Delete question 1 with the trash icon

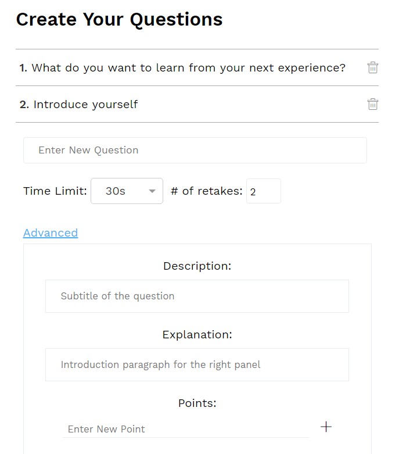pyautogui.click(x=372, y=67)
